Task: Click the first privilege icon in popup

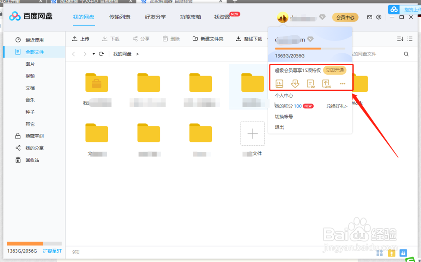Action: 279,84
